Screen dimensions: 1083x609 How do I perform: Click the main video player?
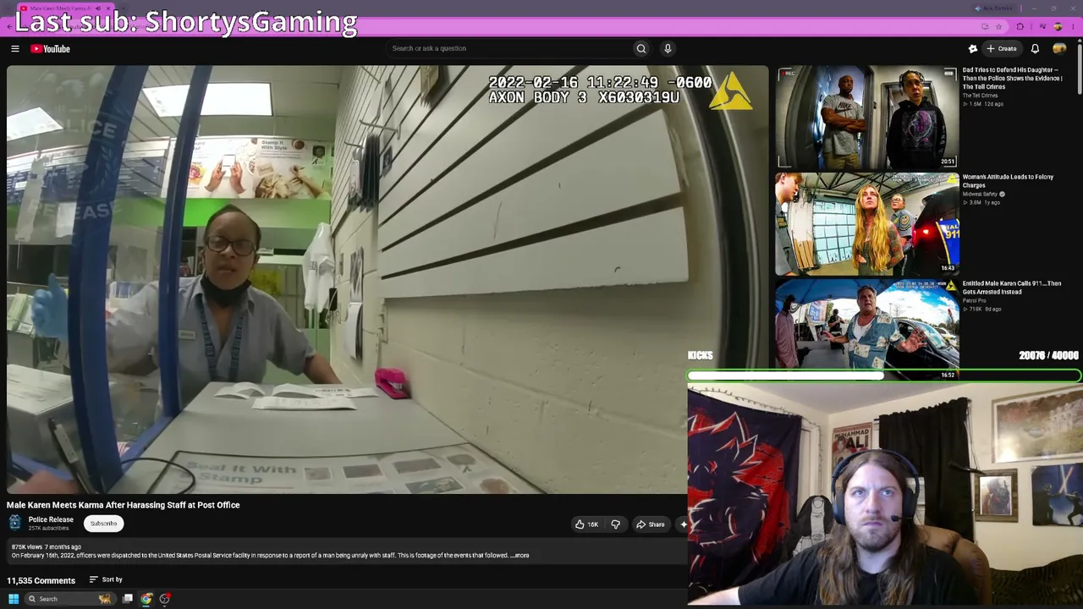point(388,280)
